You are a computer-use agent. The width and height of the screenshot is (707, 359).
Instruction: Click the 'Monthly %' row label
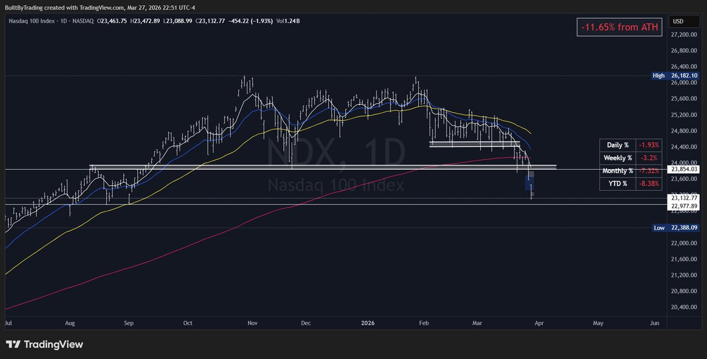[x=618, y=170]
